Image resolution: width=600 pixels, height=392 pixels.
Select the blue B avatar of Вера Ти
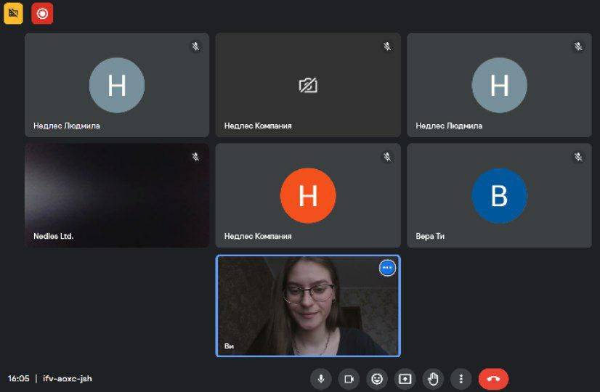tap(499, 196)
